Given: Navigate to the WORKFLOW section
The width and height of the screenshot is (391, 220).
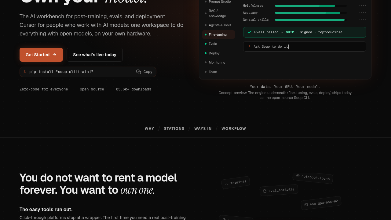Looking at the screenshot, I should [234, 129].
